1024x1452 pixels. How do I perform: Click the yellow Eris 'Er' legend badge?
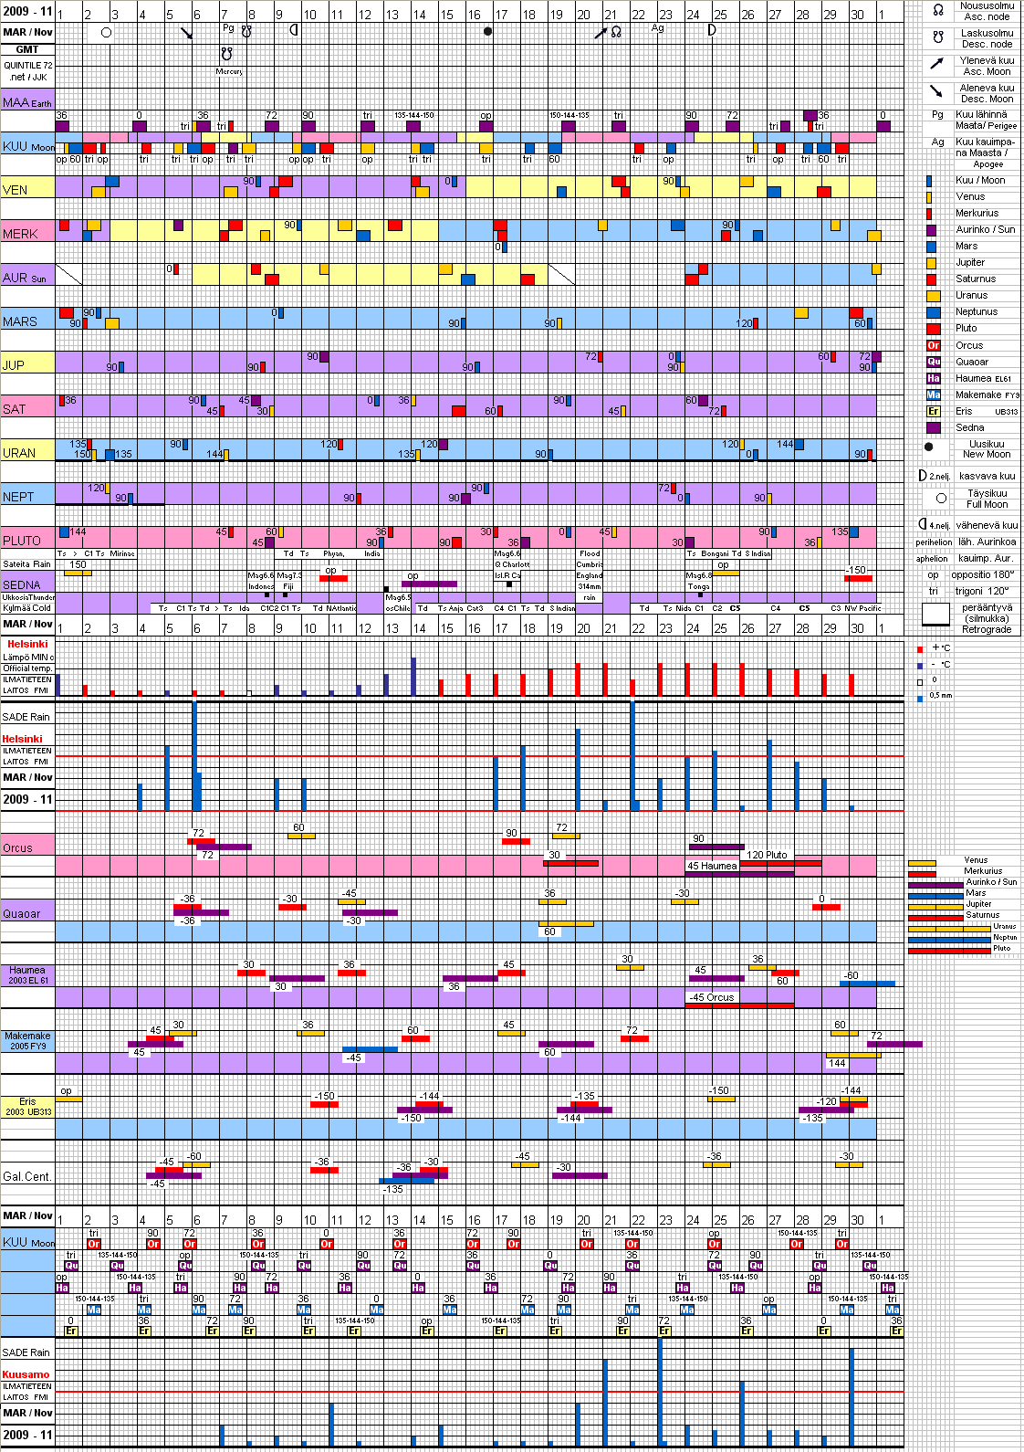[933, 411]
